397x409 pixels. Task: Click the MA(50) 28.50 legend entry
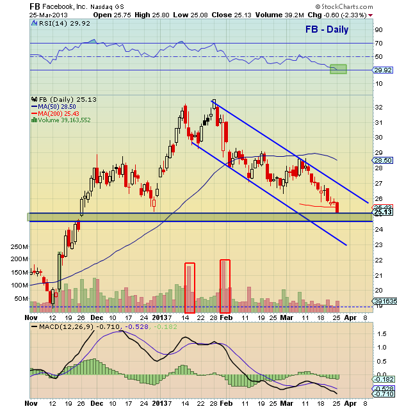point(54,106)
